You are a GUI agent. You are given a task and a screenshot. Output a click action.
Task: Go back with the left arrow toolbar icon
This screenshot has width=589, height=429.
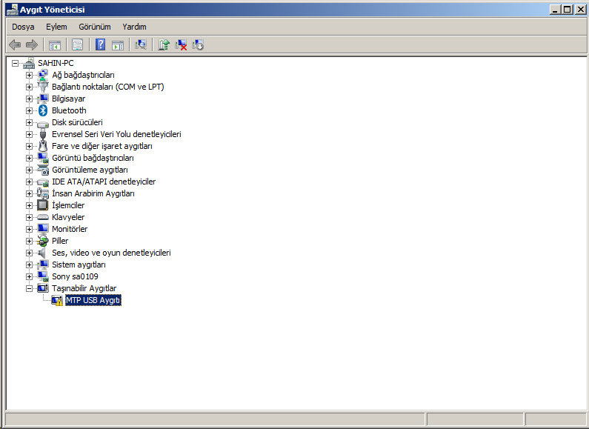click(15, 45)
